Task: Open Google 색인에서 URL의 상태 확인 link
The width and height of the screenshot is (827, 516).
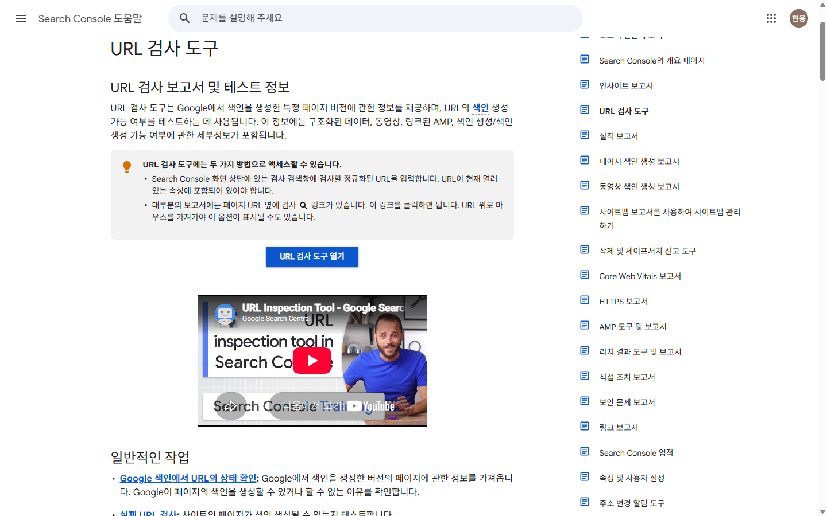Action: pos(188,478)
